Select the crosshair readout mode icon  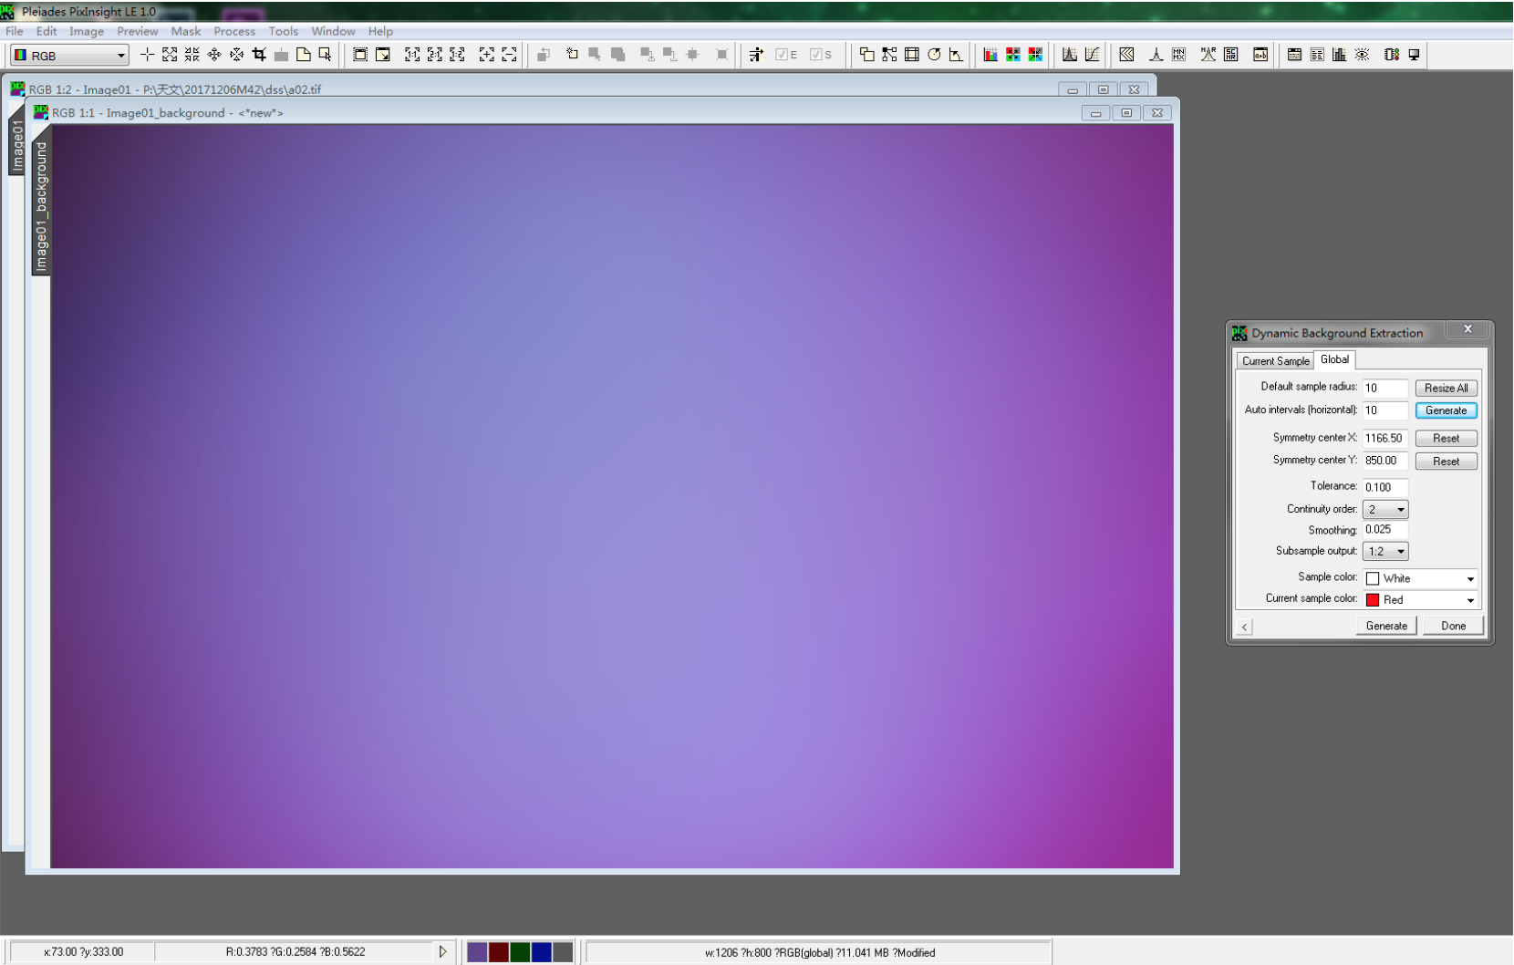[147, 55]
